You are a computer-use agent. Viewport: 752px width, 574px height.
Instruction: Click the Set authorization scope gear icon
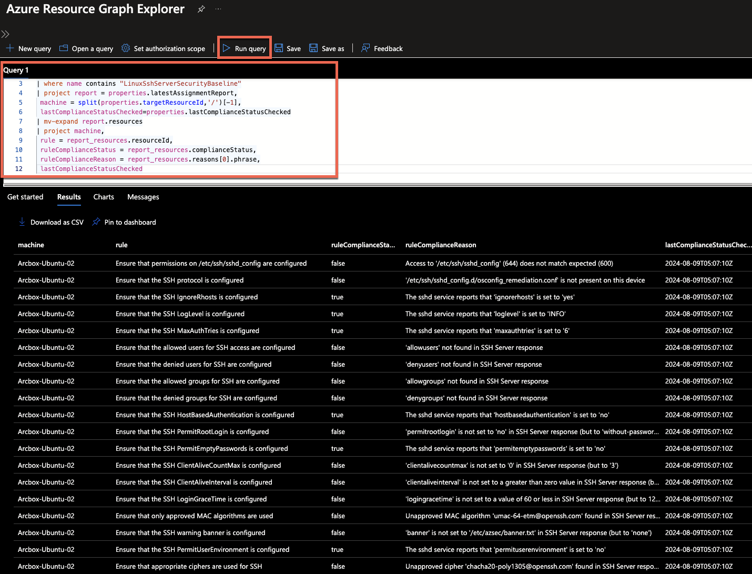point(126,48)
